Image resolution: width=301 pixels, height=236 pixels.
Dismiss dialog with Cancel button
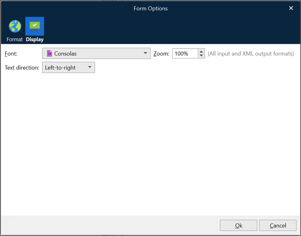click(x=278, y=225)
